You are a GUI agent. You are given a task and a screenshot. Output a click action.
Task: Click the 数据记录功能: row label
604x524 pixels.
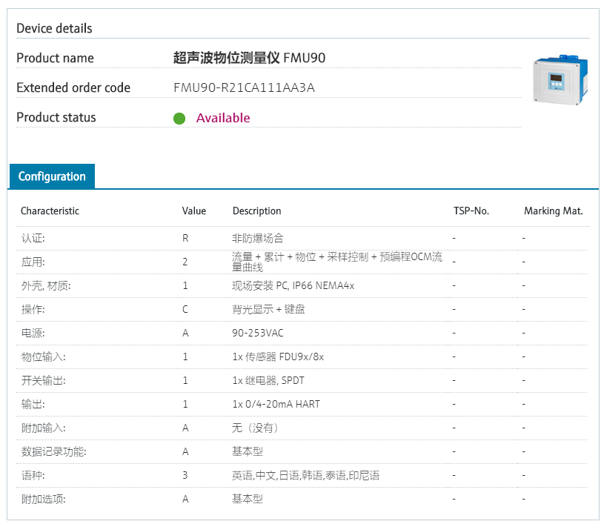(54, 451)
